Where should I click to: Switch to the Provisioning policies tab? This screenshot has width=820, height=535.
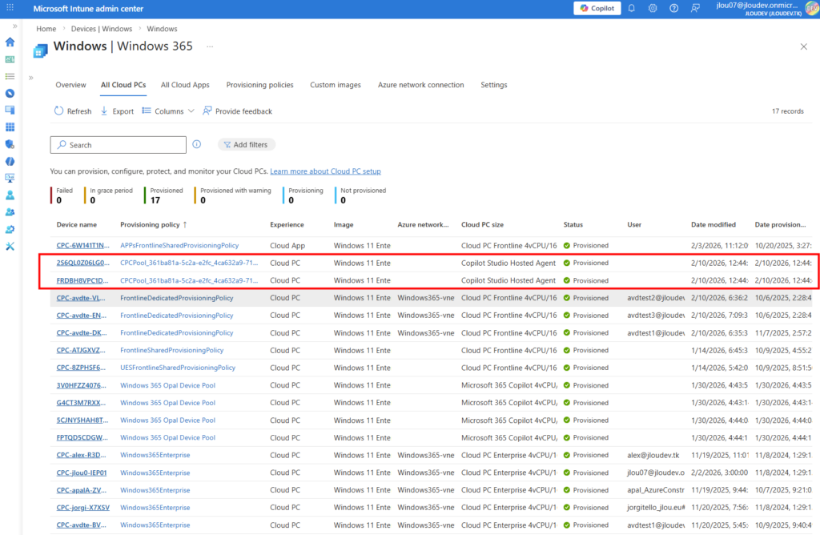coord(259,85)
